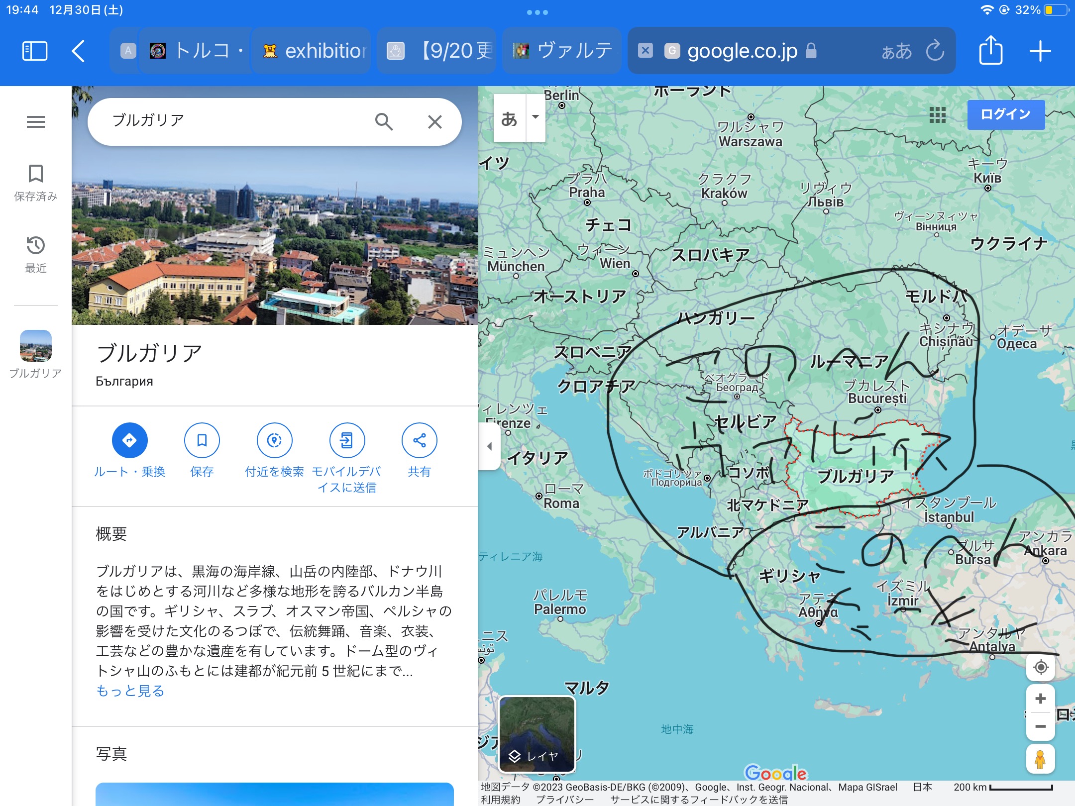Click the ブルガリア label on map
Image resolution: width=1075 pixels, height=806 pixels.
(x=856, y=476)
